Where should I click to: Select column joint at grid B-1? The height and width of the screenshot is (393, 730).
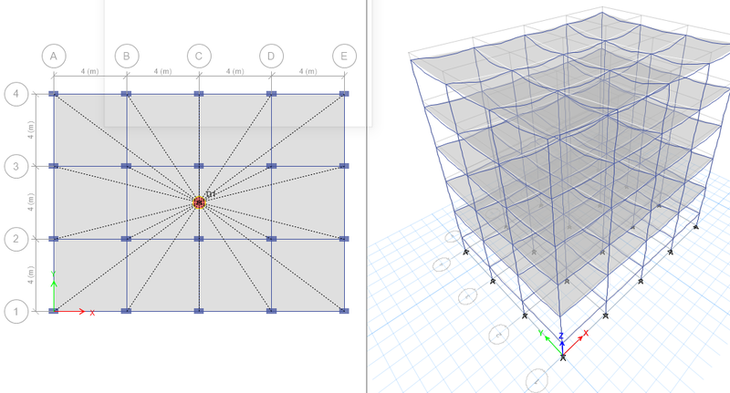(x=126, y=311)
